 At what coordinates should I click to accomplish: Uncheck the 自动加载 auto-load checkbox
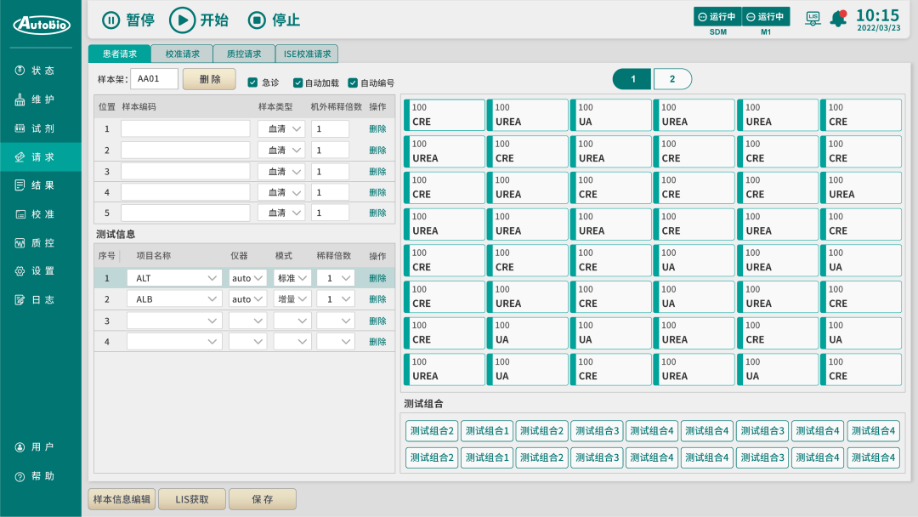(x=297, y=82)
